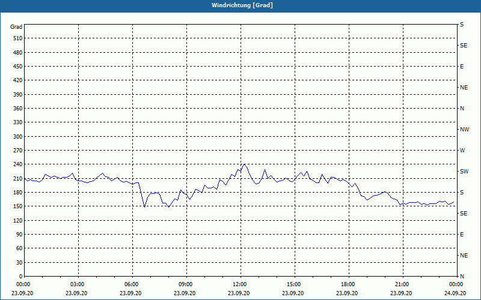Image resolution: width=481 pixels, height=300 pixels.
Task: Click the 300 degree axis label
Action: coord(18,137)
